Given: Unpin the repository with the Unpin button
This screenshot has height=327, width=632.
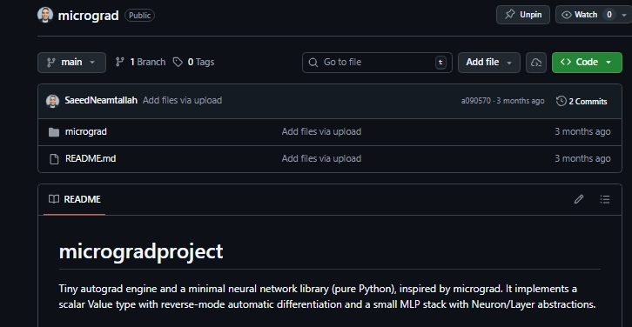Looking at the screenshot, I should [x=523, y=15].
